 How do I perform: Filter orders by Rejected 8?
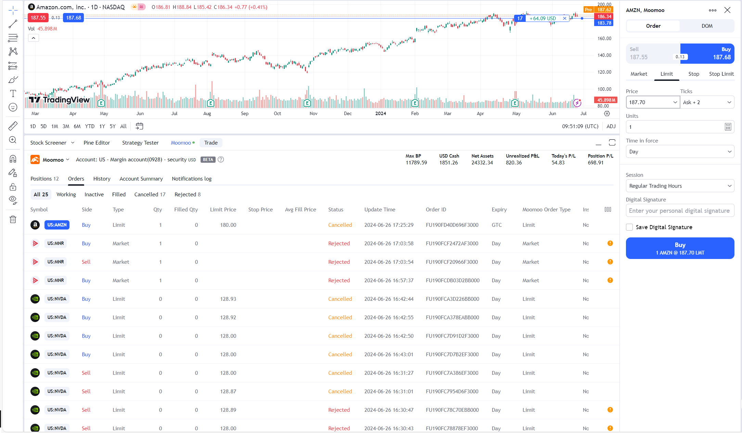click(187, 194)
